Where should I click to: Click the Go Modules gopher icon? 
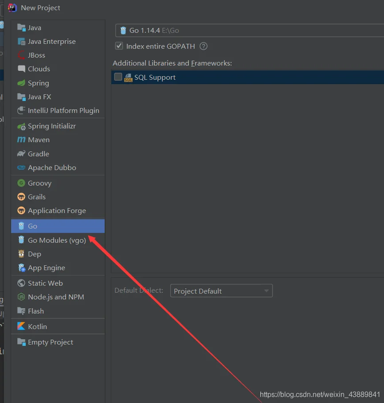[21, 240]
